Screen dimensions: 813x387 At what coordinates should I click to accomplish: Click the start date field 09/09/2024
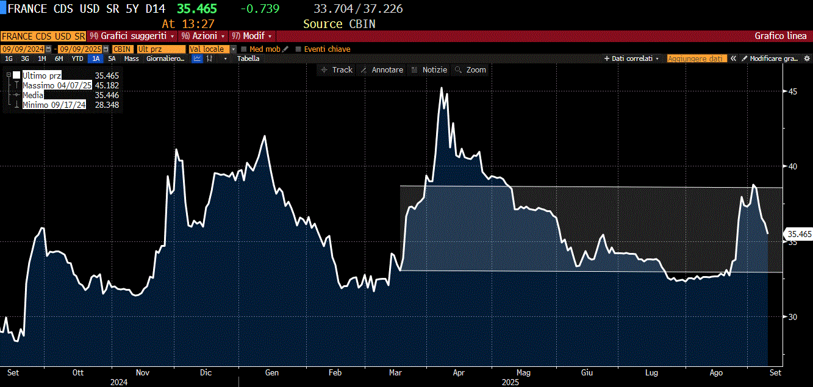click(22, 49)
